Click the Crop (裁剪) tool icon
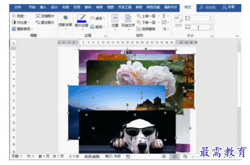 click(178, 18)
